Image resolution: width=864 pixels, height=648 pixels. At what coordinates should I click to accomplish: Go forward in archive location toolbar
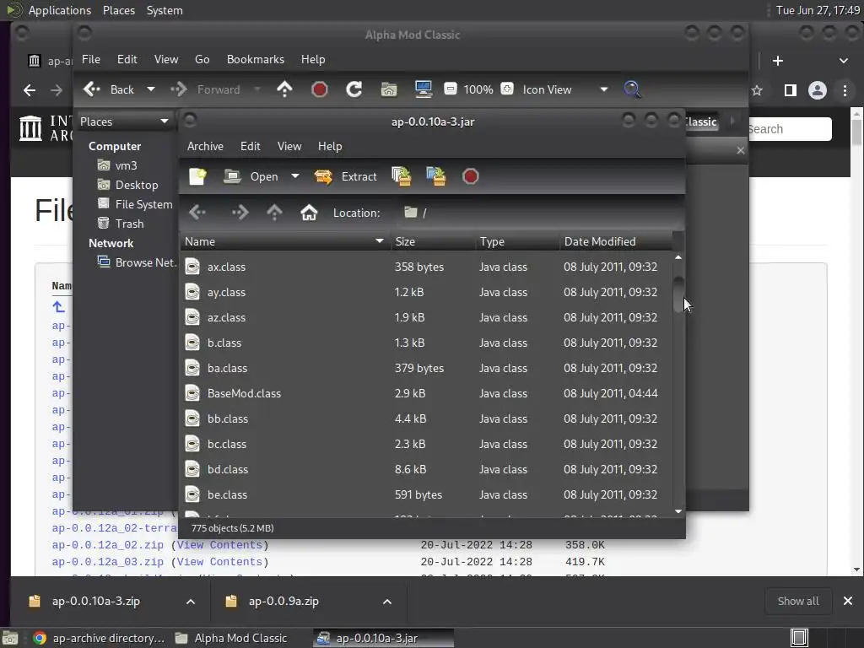coord(240,213)
